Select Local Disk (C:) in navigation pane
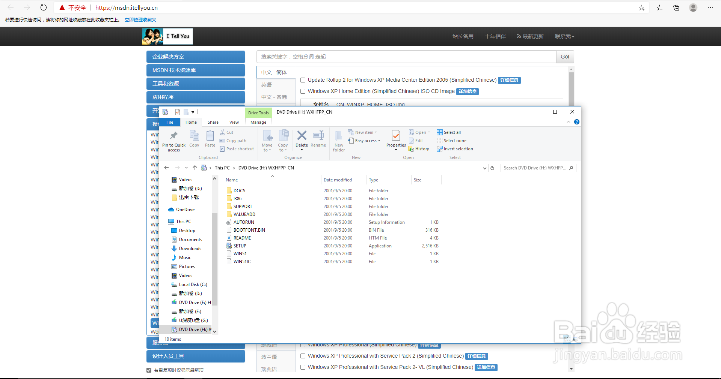Screen dimensions: 721x379 point(193,285)
